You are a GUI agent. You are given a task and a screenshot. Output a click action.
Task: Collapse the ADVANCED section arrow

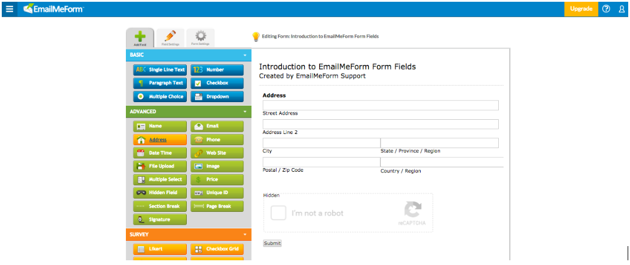(x=245, y=112)
